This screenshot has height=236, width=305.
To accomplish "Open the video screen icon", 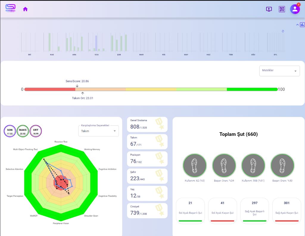I will coord(269,9).
